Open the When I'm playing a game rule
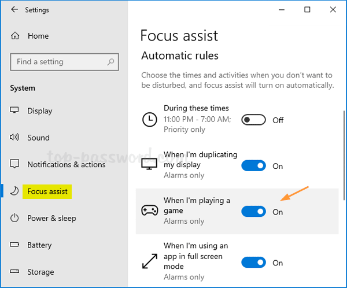The image size is (347, 288). click(197, 205)
